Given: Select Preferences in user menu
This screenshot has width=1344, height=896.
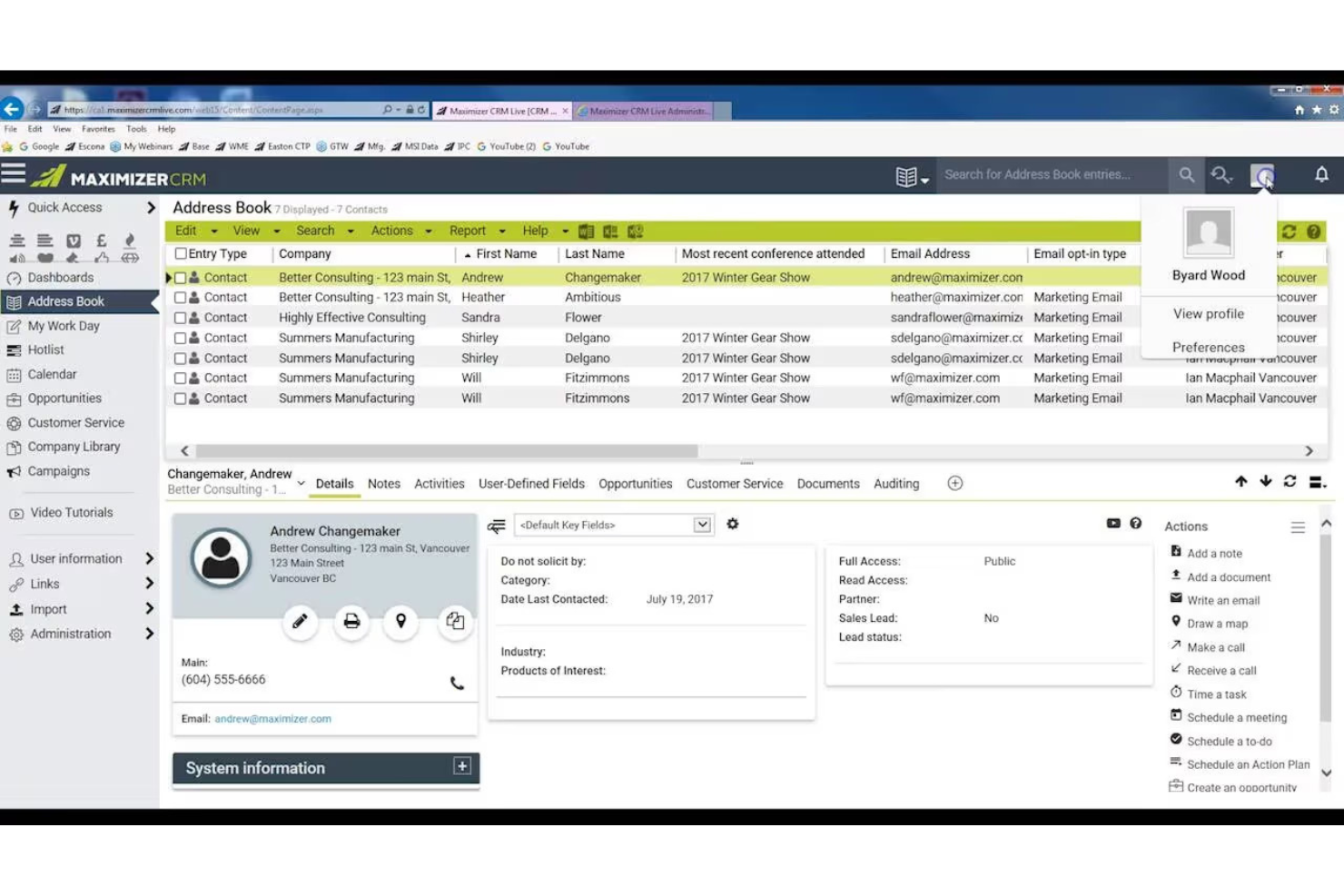Looking at the screenshot, I should click(x=1208, y=348).
